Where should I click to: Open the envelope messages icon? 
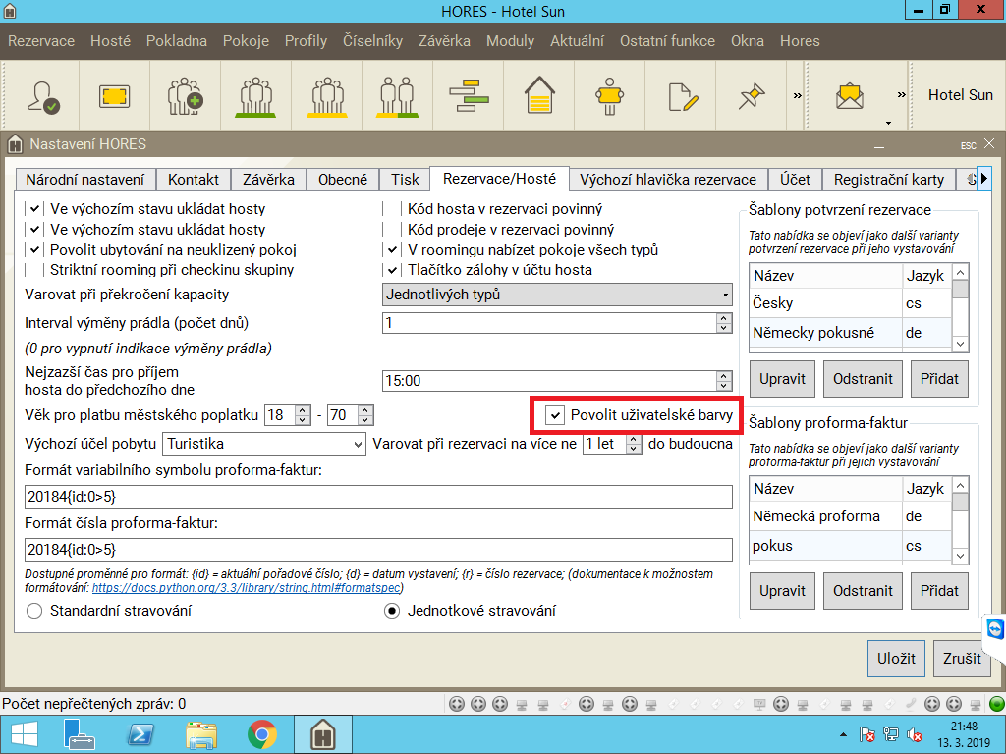click(849, 96)
